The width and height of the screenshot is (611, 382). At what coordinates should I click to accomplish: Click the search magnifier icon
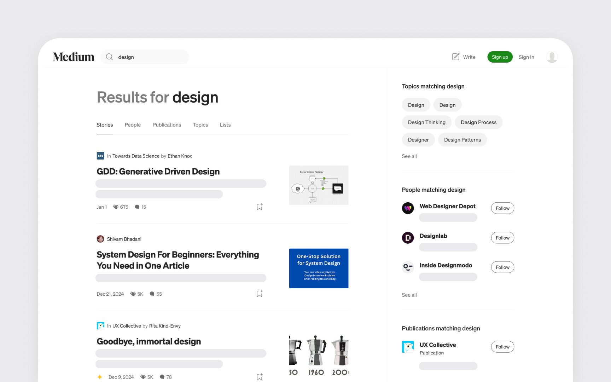click(x=110, y=57)
